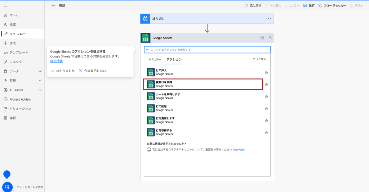Click テスト in toolbar
The width and height of the screenshot is (369, 192).
point(356,6)
